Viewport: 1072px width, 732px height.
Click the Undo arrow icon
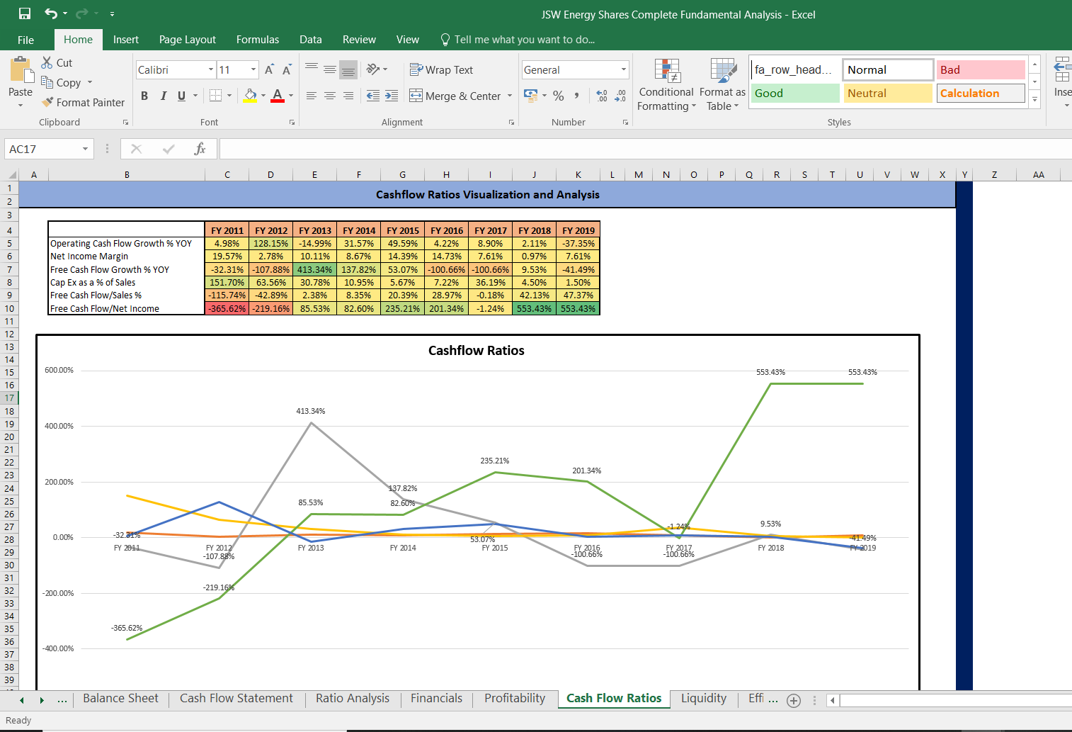point(50,13)
